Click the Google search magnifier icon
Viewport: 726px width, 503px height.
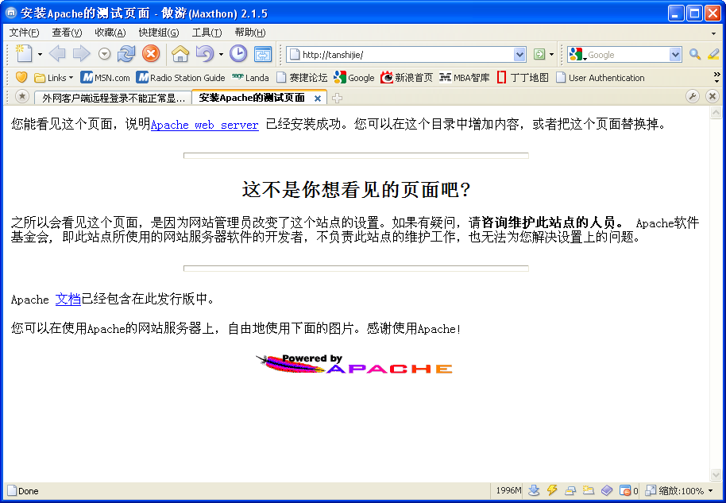coord(695,54)
